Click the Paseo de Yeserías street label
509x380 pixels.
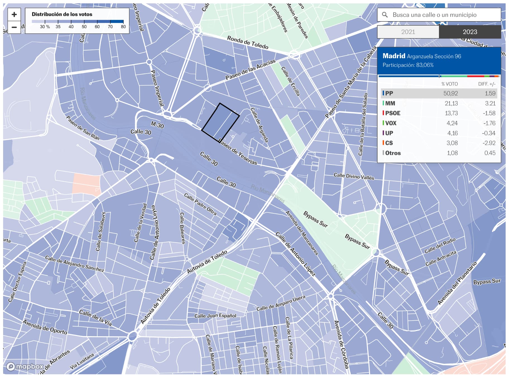tap(238, 152)
